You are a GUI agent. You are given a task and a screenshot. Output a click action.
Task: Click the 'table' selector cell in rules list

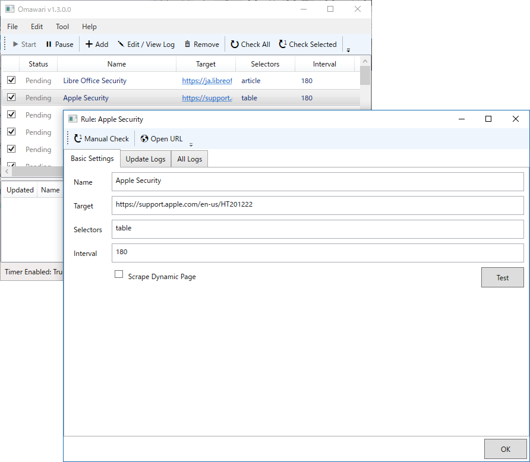click(x=249, y=98)
